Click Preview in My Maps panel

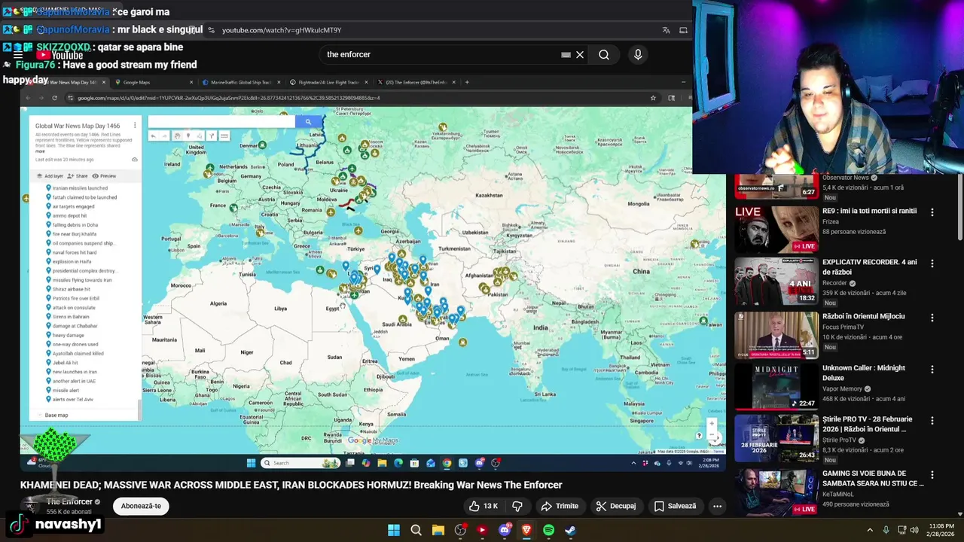pos(105,176)
